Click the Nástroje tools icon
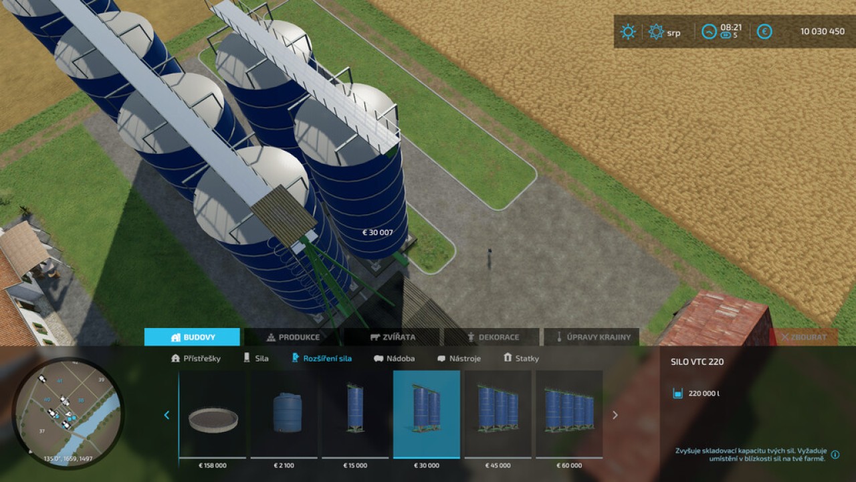 441,359
